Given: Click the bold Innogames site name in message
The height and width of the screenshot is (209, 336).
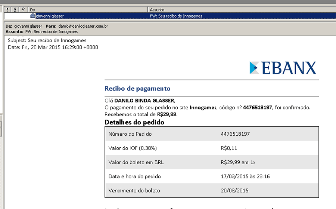Looking at the screenshot, I should [203, 108].
